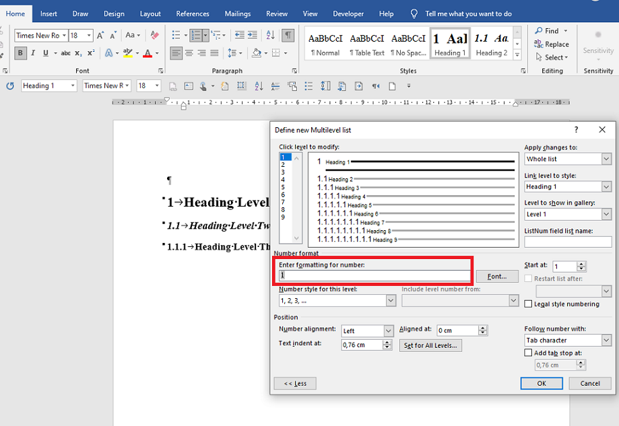Toggle Bold formatting in the ribbon
619x426 pixels.
20,53
